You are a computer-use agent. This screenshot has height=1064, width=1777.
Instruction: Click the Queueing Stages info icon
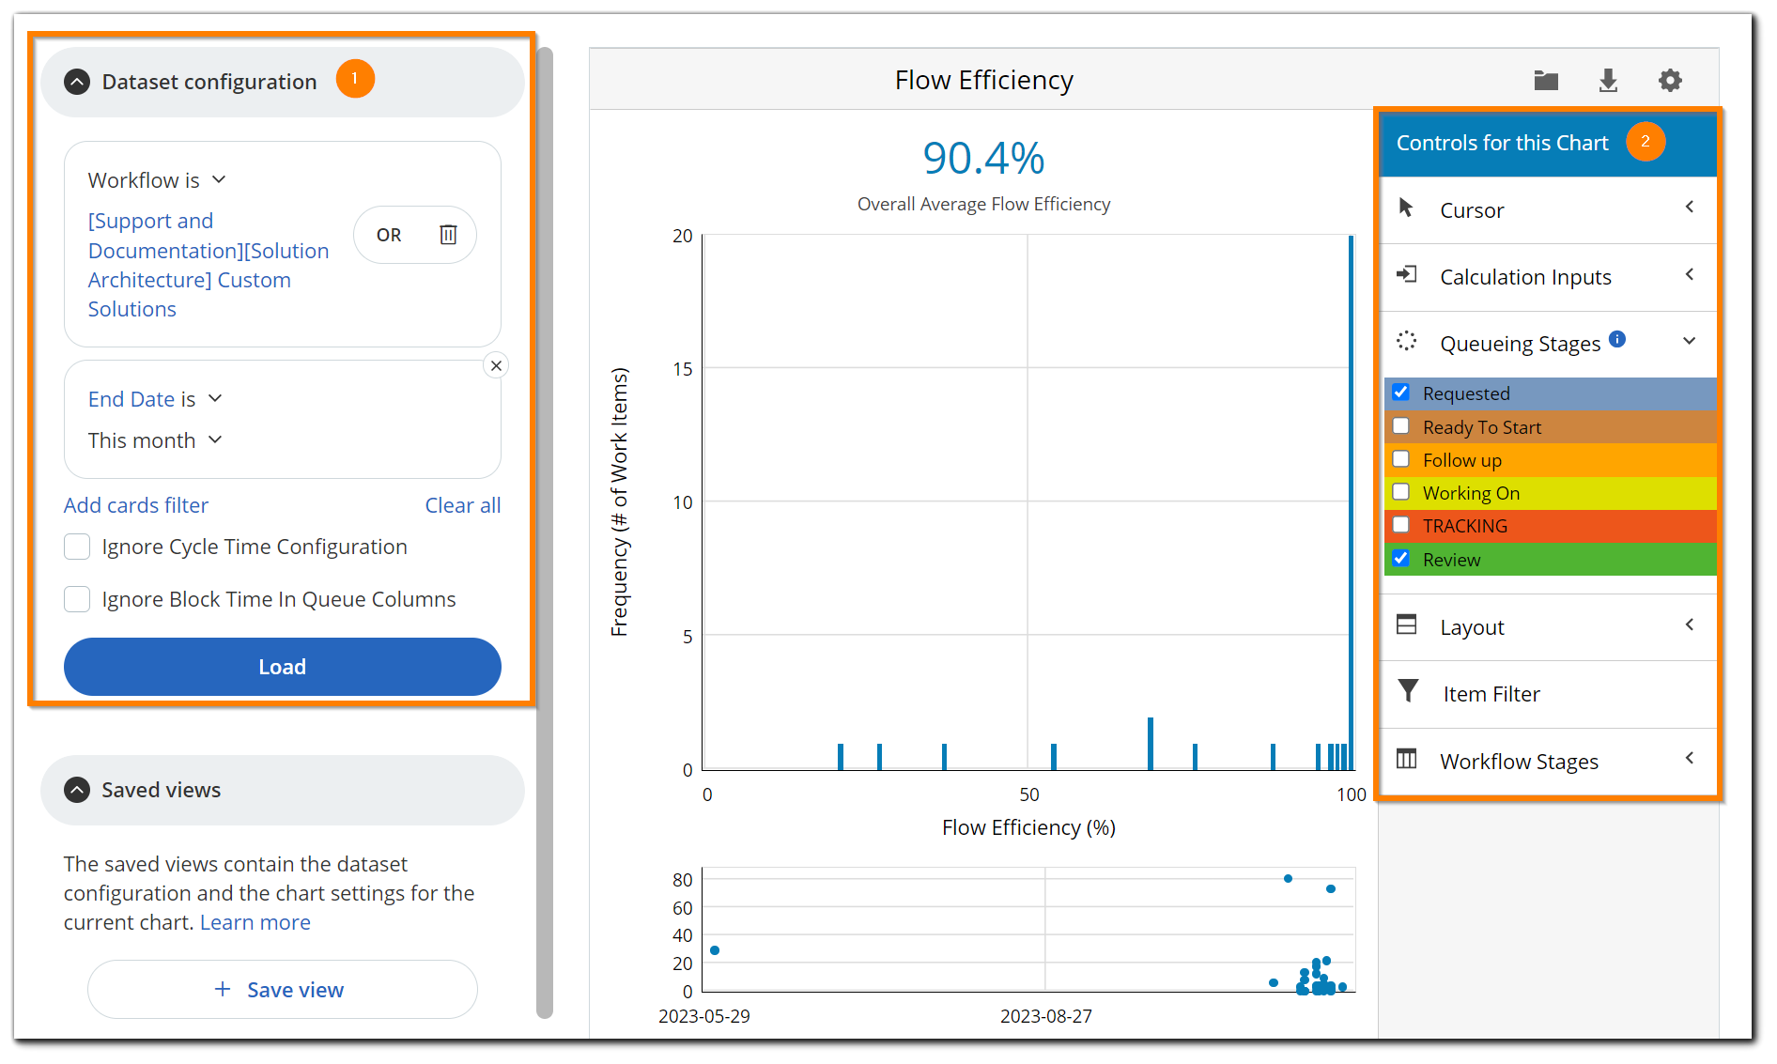coord(1617,340)
